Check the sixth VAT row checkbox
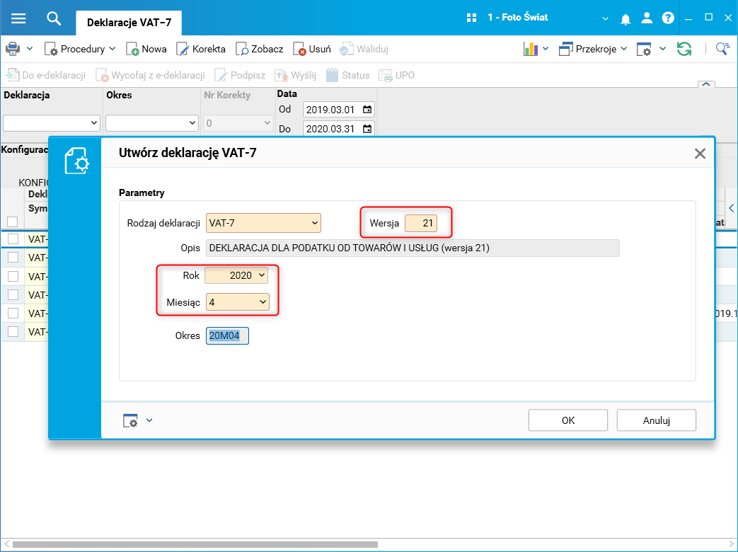This screenshot has height=552, width=738. click(13, 332)
